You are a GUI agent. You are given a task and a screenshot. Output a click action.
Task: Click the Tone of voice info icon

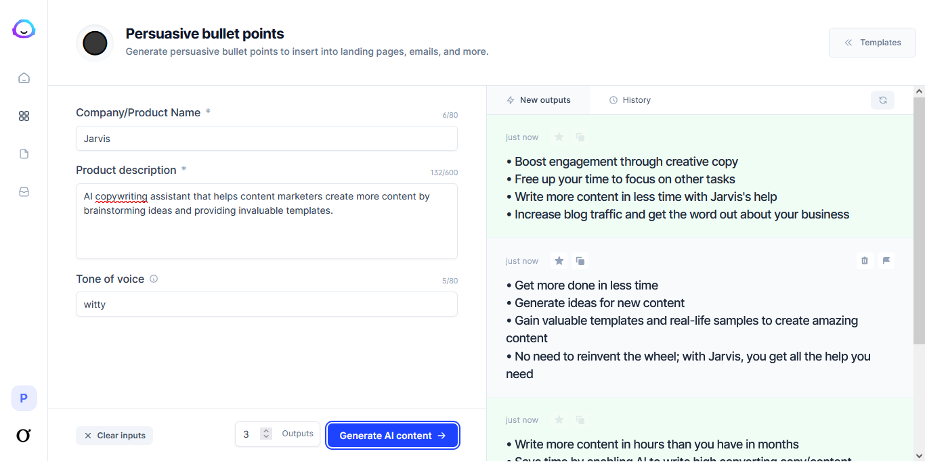154,279
